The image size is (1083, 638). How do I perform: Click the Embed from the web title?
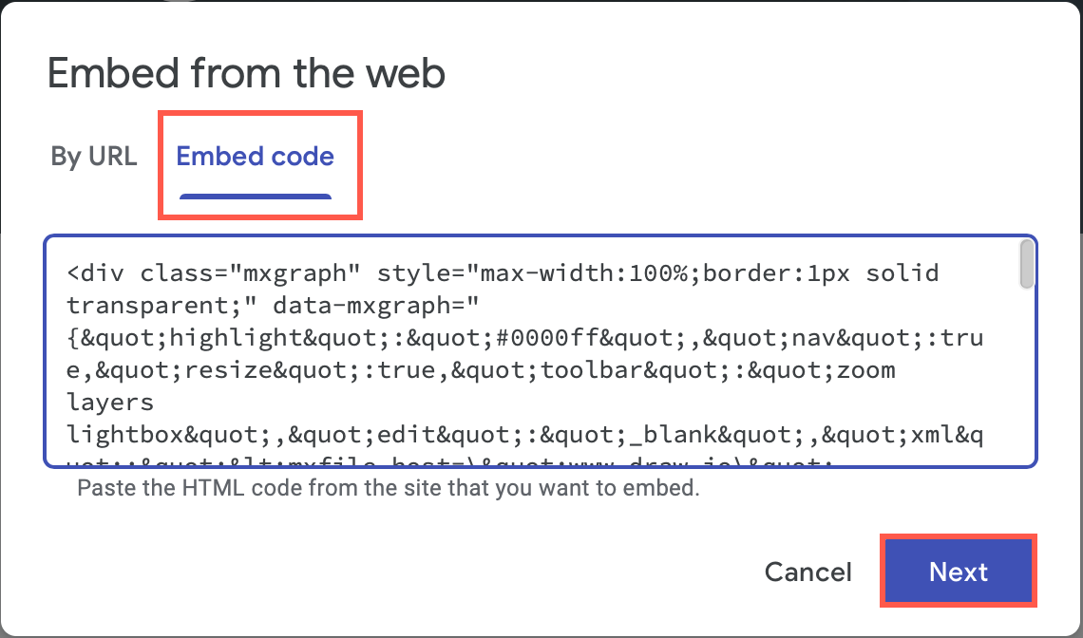point(247,74)
